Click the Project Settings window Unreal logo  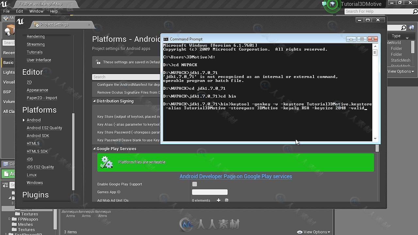click(x=20, y=22)
